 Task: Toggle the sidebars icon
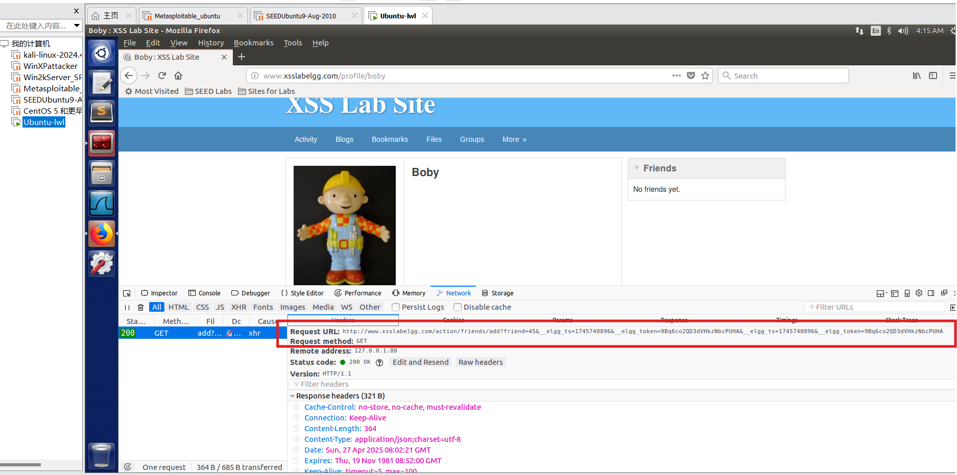(933, 76)
